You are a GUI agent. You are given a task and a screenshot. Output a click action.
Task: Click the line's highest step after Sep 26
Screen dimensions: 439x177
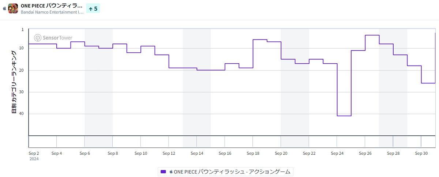[372, 35]
